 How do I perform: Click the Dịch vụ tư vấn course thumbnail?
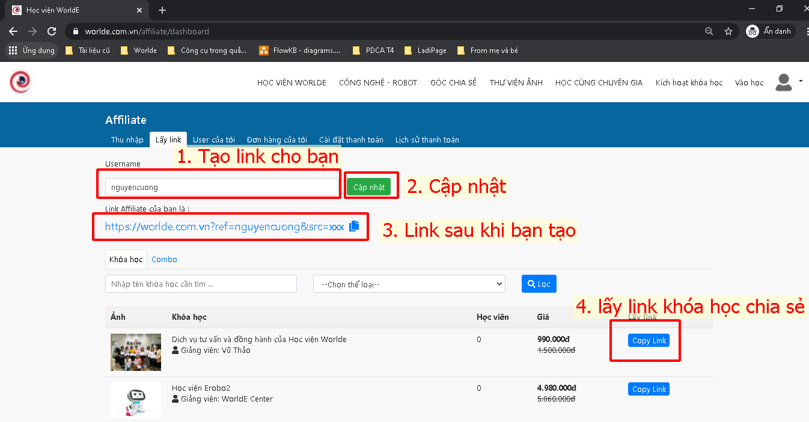pyautogui.click(x=136, y=352)
